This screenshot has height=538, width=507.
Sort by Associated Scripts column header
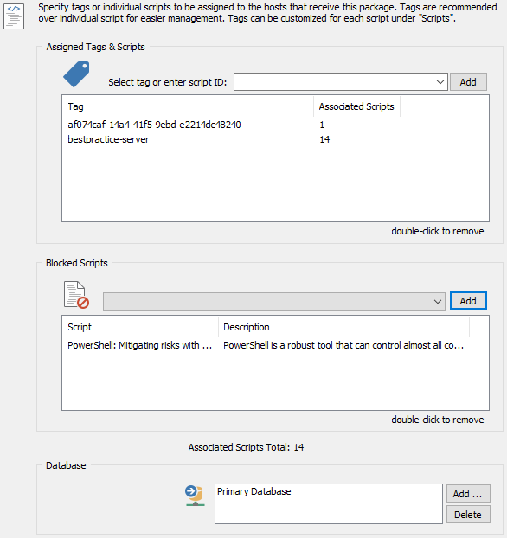coord(356,106)
